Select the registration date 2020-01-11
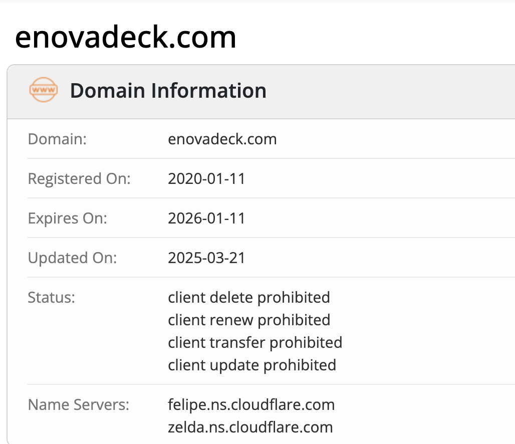Image resolution: width=515 pixels, height=444 pixels. [x=206, y=178]
